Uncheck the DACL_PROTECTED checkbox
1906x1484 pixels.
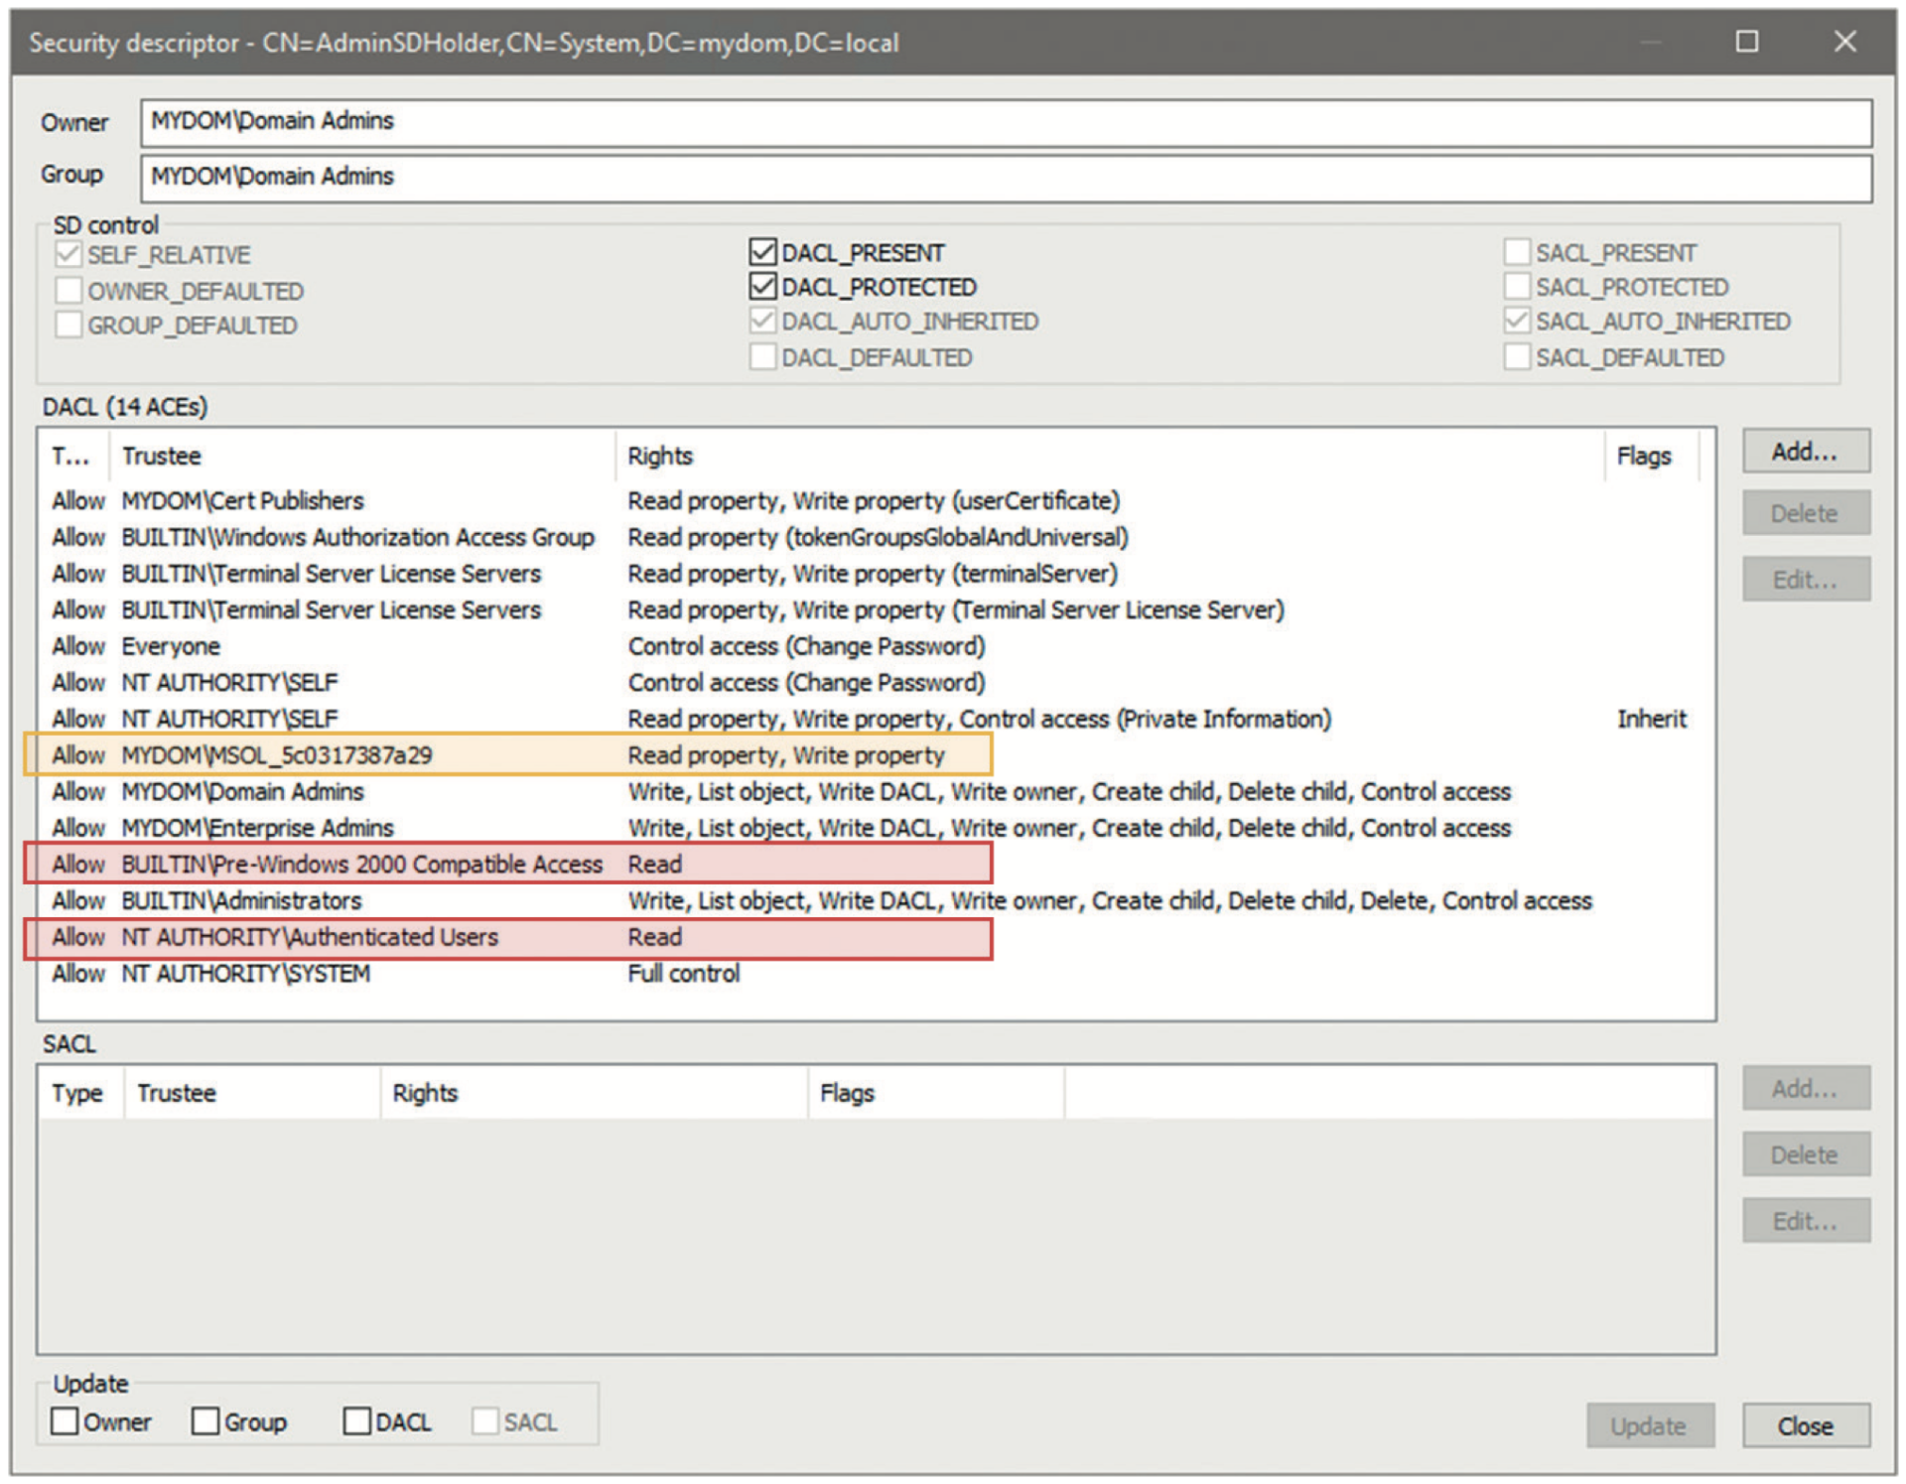coord(764,287)
